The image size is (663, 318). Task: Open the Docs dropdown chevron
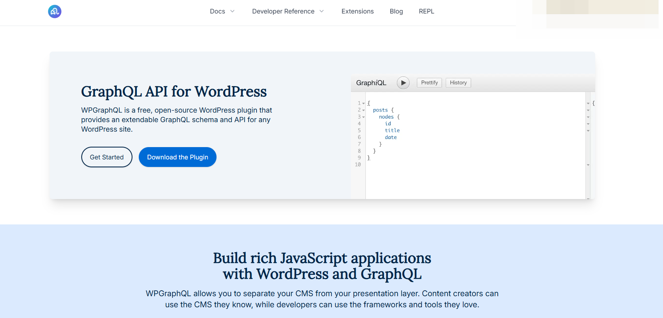[232, 11]
